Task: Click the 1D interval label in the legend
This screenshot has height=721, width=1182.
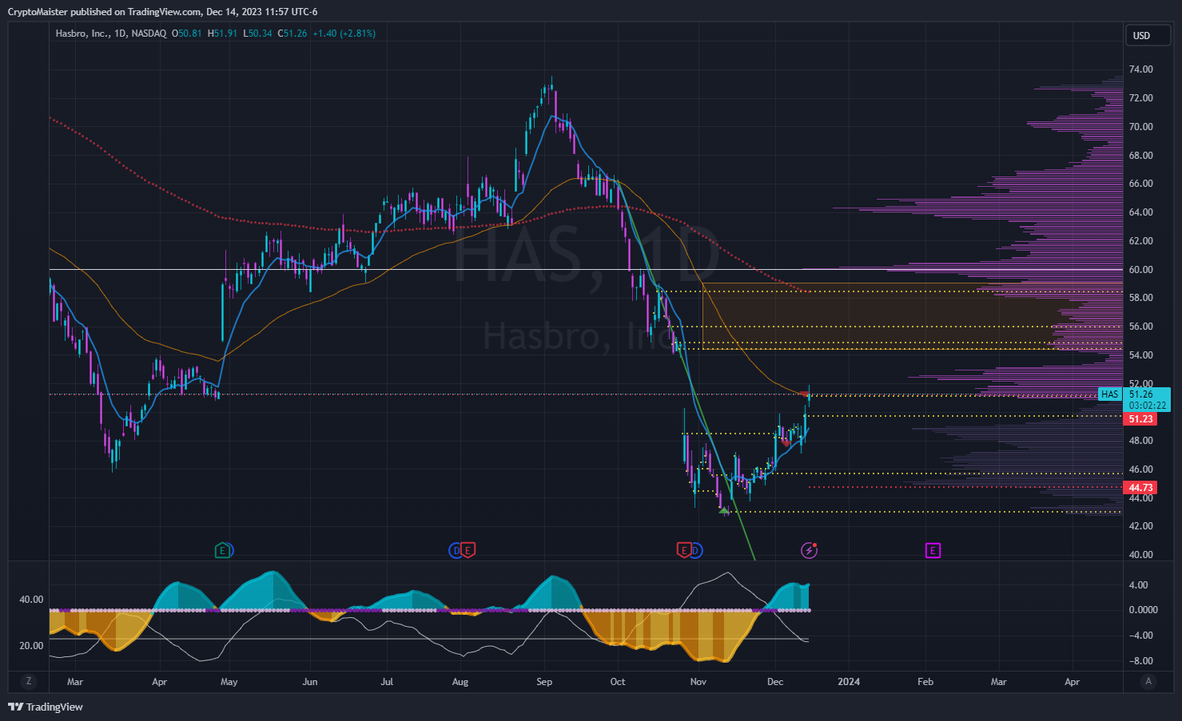Action: (121, 34)
